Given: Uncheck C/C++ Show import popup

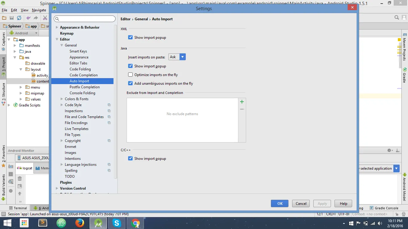Looking at the screenshot, I should [x=130, y=159].
